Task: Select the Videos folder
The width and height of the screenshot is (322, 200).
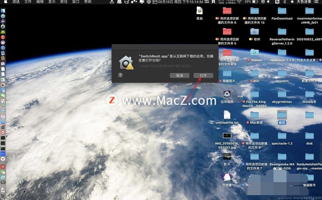Action: click(x=254, y=55)
